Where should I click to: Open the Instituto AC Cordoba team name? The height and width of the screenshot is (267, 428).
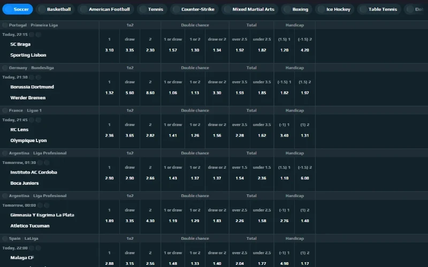[x=34, y=172]
